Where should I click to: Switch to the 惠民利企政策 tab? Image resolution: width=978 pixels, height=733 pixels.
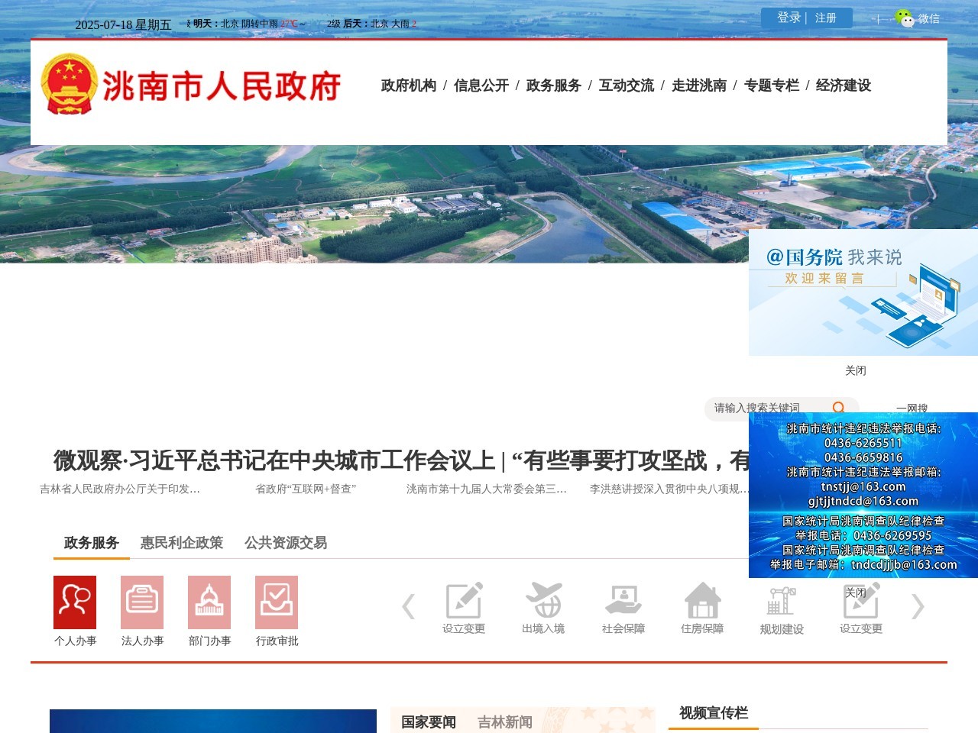182,543
